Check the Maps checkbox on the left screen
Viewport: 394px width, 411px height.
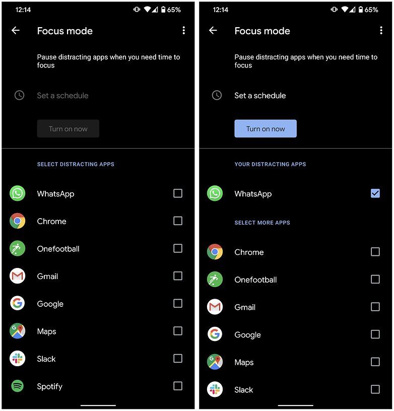tap(178, 331)
